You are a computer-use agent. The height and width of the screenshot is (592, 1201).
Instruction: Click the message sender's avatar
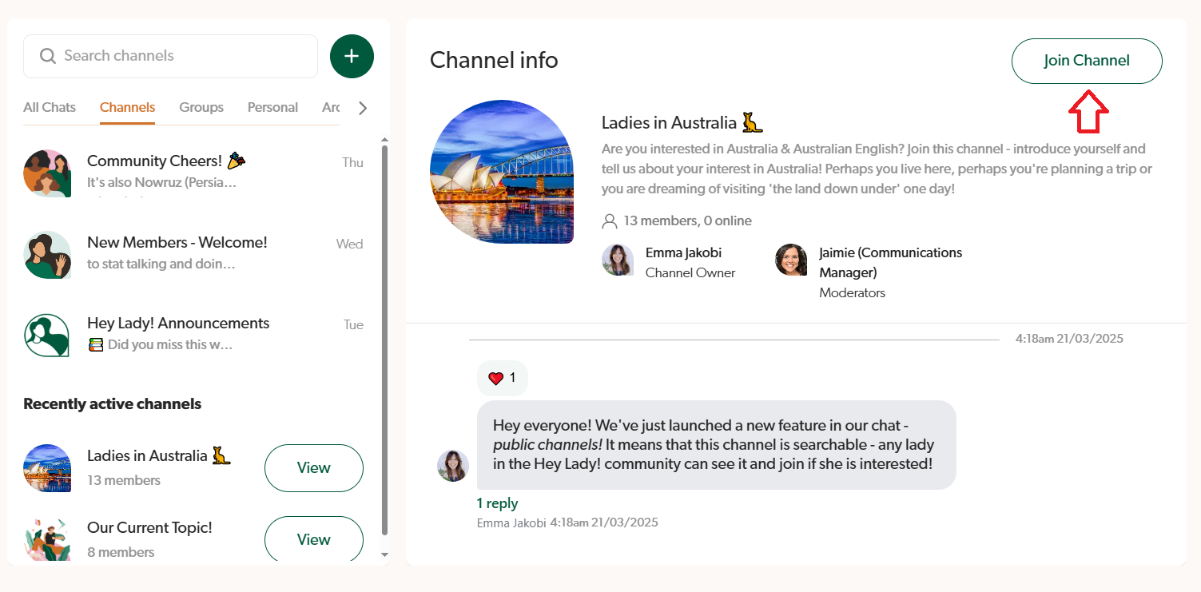(453, 466)
